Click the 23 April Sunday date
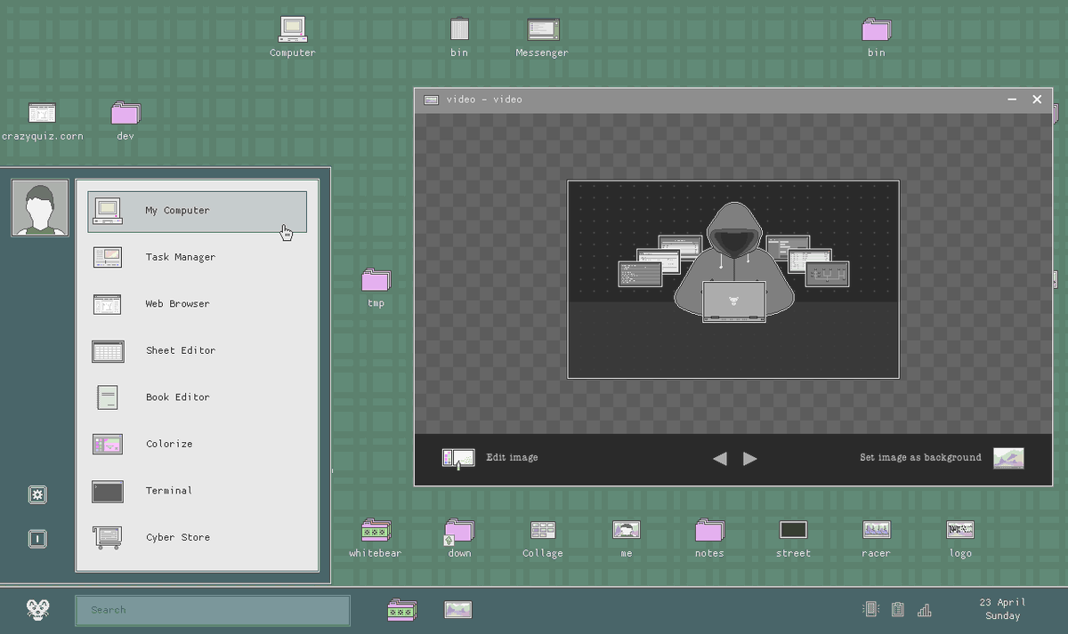1068x634 pixels. click(x=1002, y=609)
